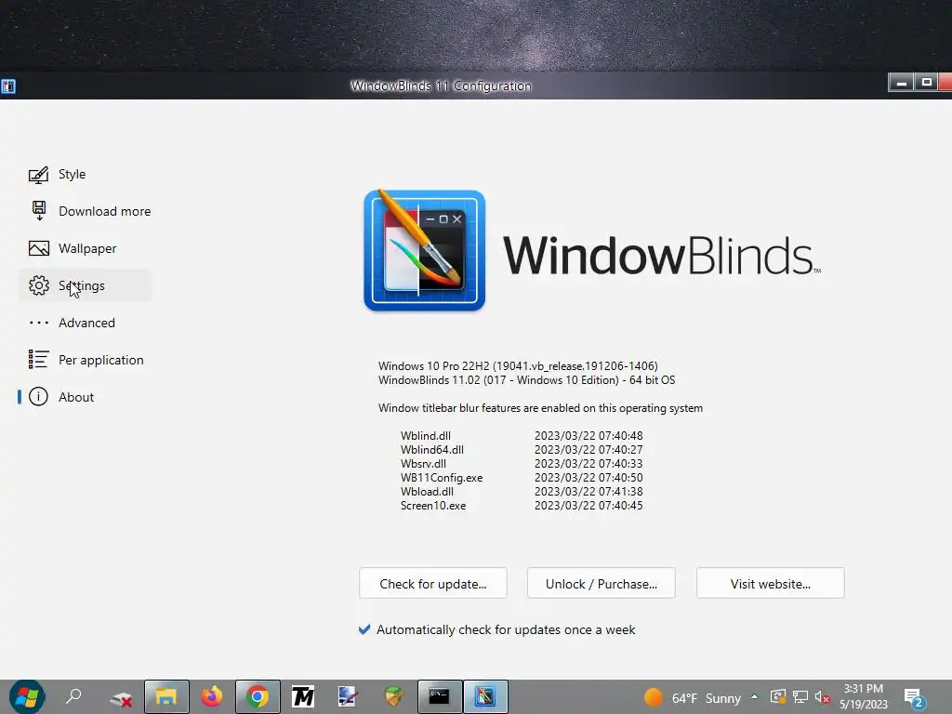Click the title bar app icon
Image resolution: width=952 pixels, height=714 pixels.
[7, 86]
